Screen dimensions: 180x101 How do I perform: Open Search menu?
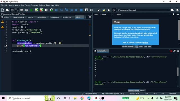coord(11,5)
